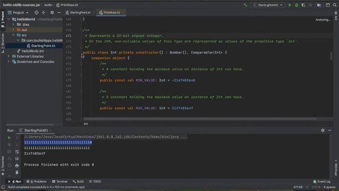
Task: Clear console with trash icon
Action: (17, 172)
